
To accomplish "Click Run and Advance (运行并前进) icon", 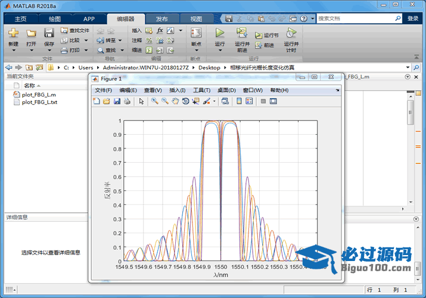I will pyautogui.click(x=242, y=33).
